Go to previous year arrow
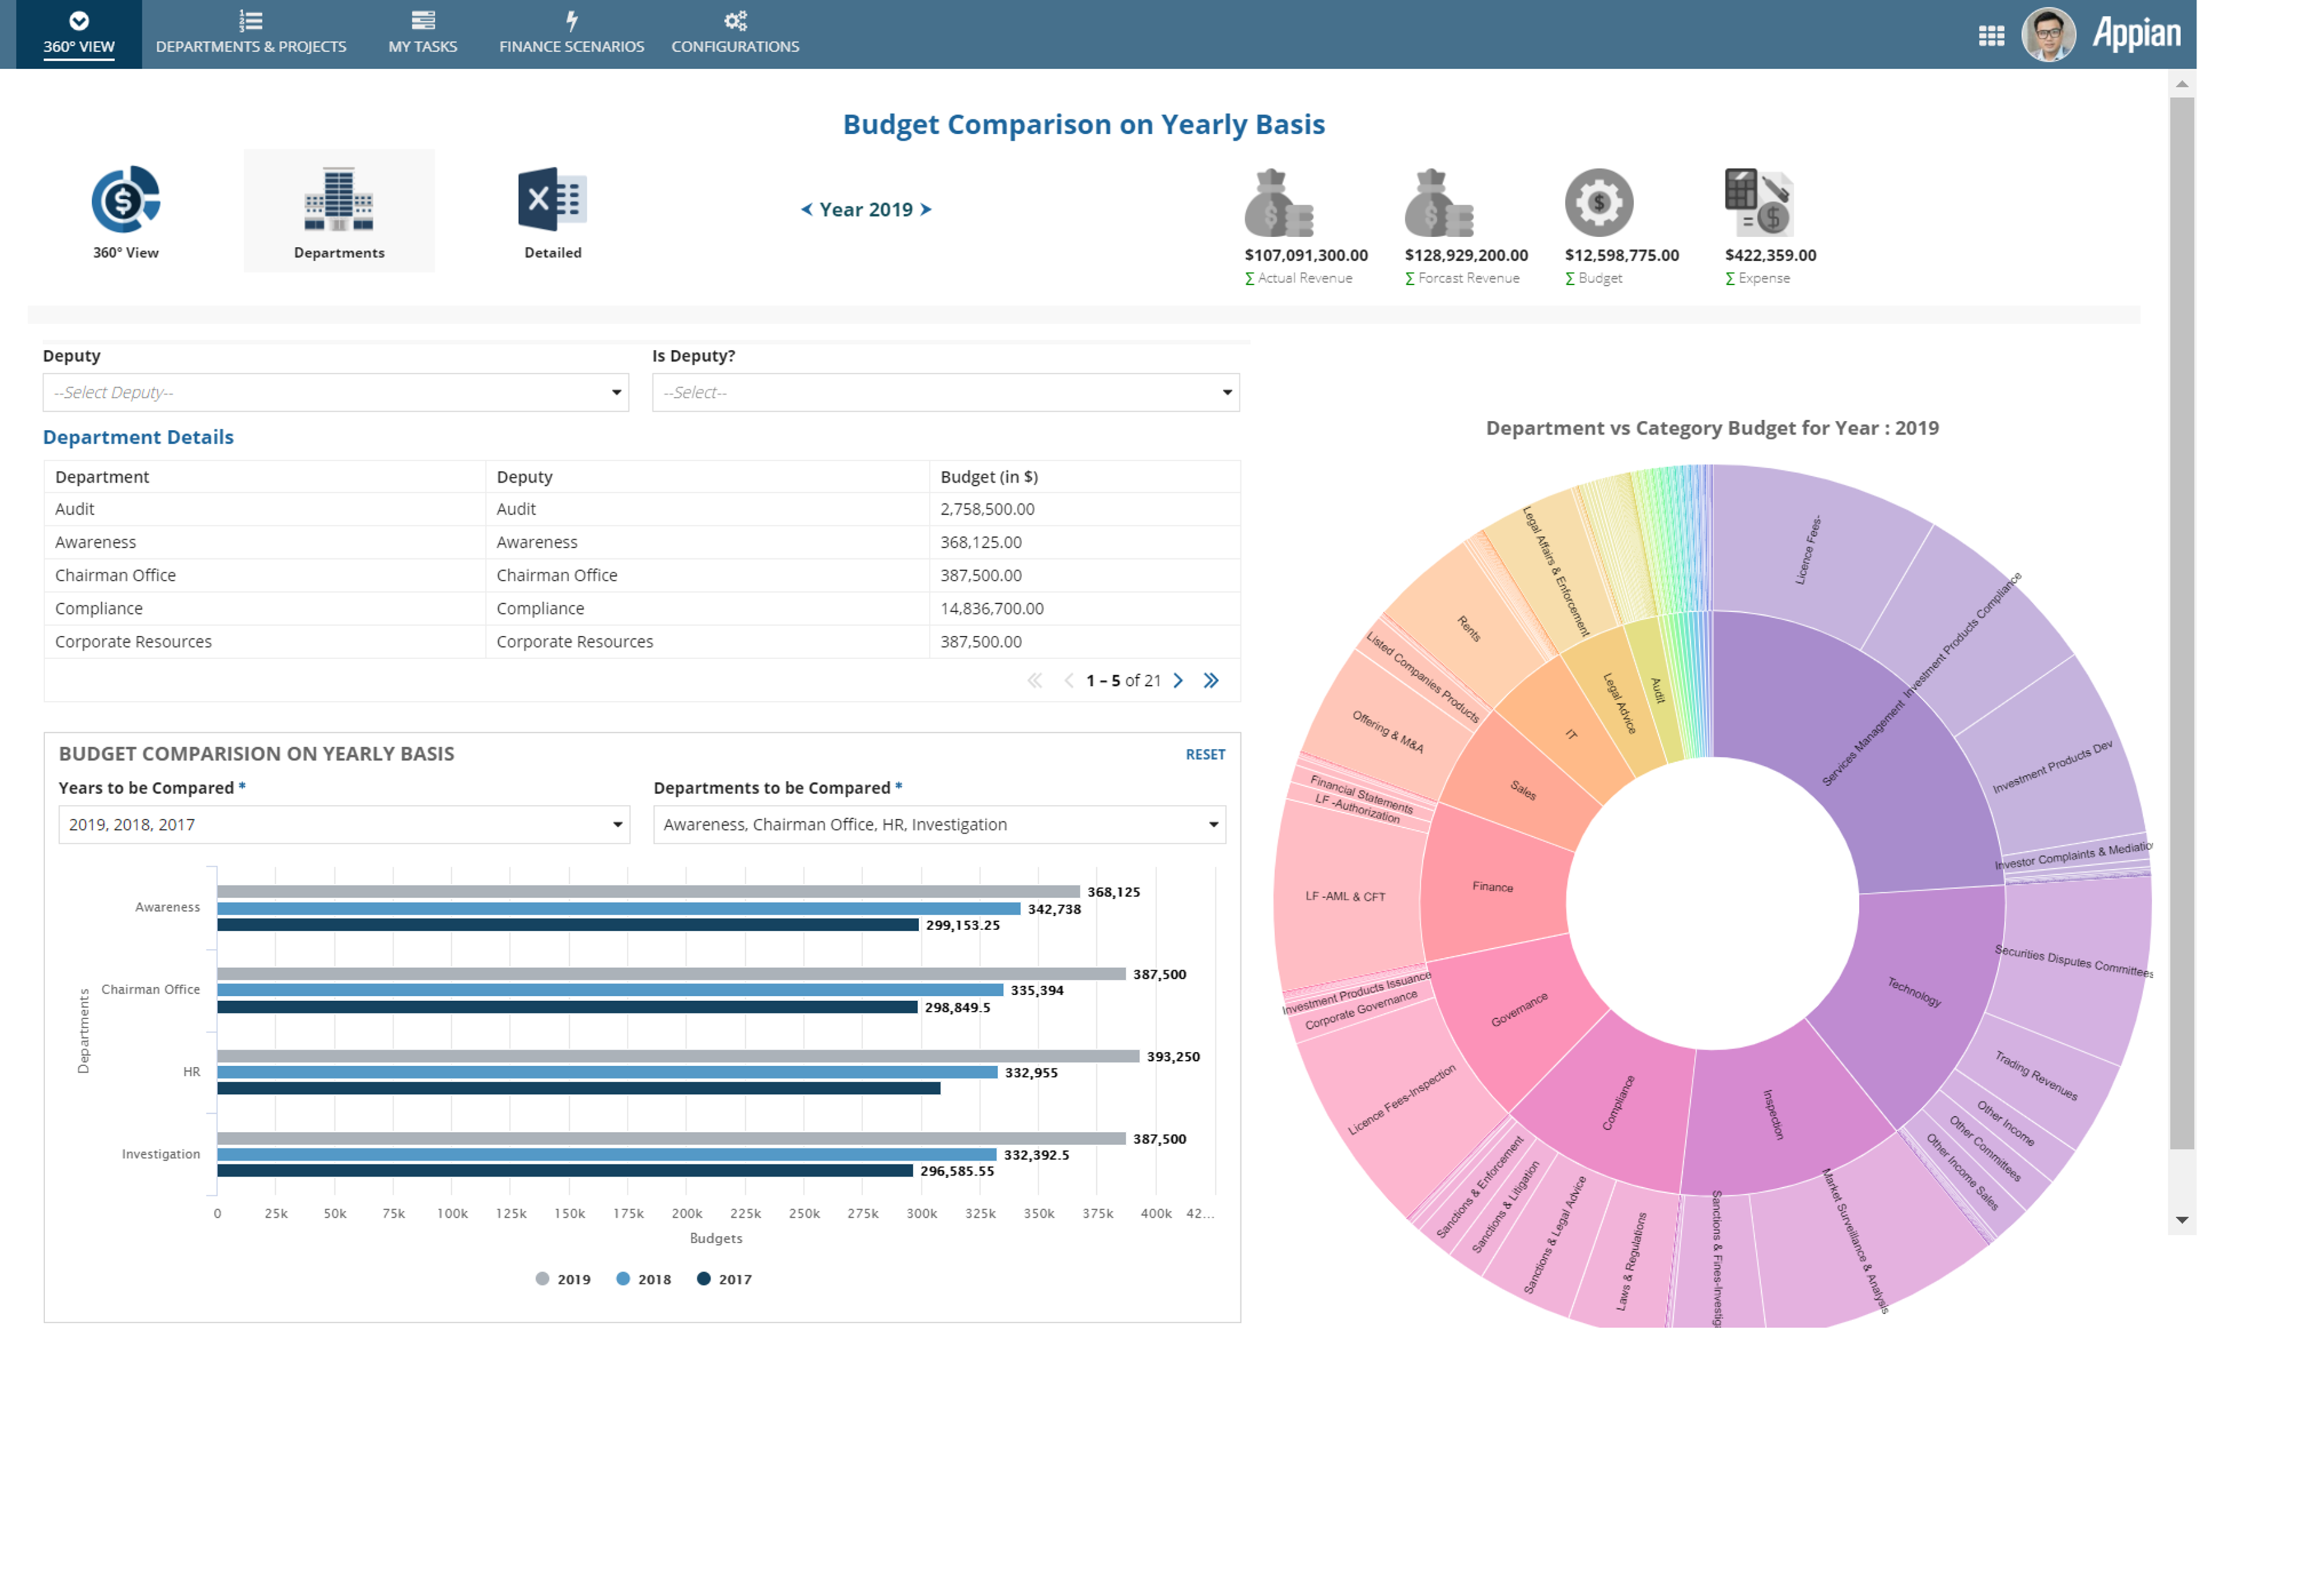This screenshot has width=2313, height=1596. (807, 209)
